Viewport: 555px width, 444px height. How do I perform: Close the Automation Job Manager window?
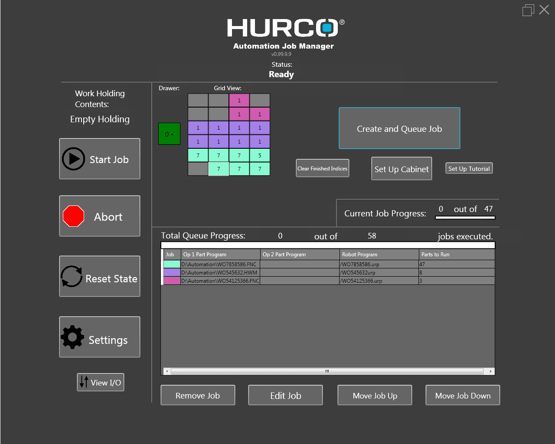coord(544,10)
